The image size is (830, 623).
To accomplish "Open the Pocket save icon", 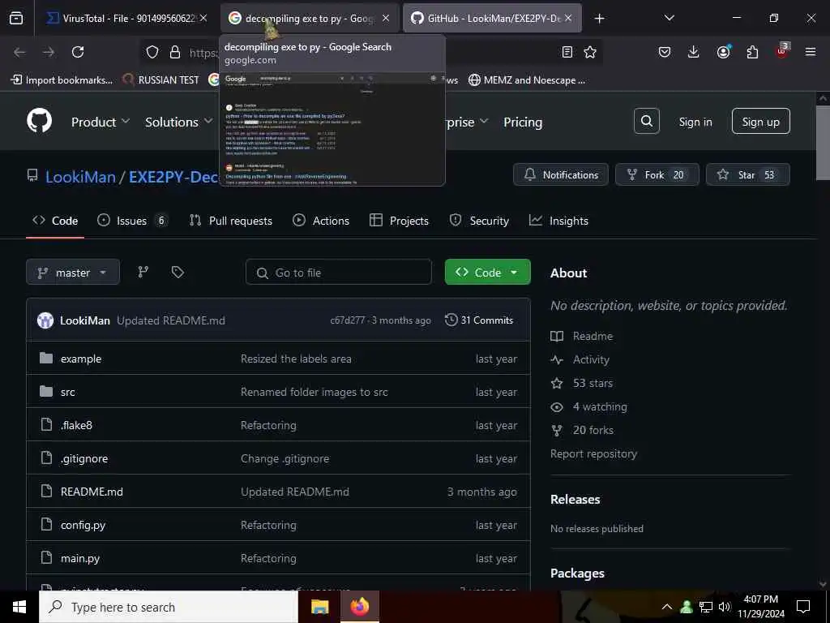I will pyautogui.click(x=665, y=52).
